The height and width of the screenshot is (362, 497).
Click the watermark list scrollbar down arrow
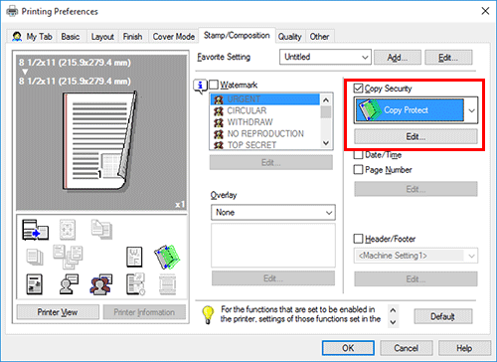pyautogui.click(x=326, y=143)
